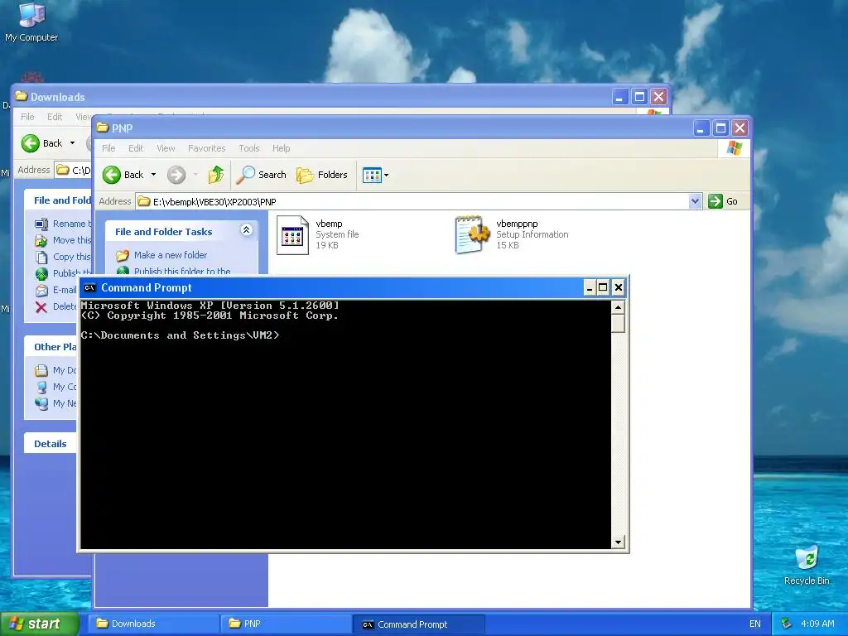Open the File menu in PNP

click(x=108, y=148)
